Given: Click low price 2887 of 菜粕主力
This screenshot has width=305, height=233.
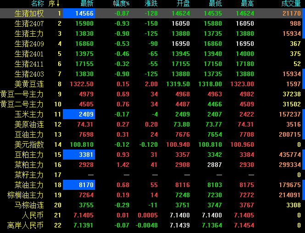Looking at the screenshot, I should point(215,165).
